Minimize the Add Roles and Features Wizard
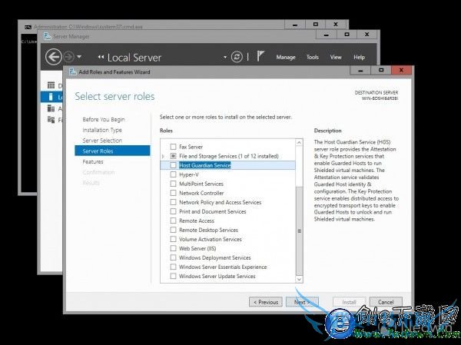This screenshot has height=345, width=461. pyautogui.click(x=360, y=71)
